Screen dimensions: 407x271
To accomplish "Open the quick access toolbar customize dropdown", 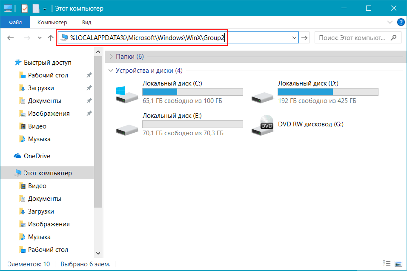I will pyautogui.click(x=45, y=9).
